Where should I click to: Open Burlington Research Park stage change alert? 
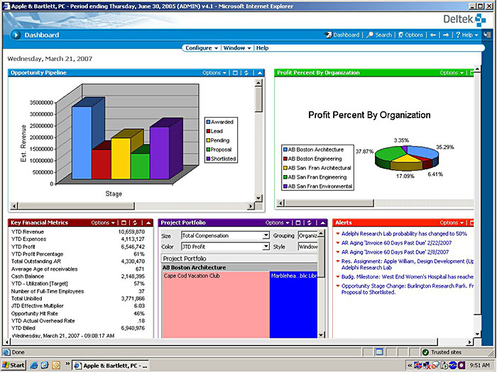click(x=408, y=289)
